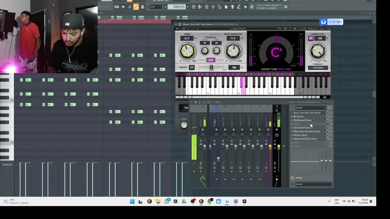Image resolution: width=390 pixels, height=219 pixels.
Task: Click the Waves Setup A button
Action: point(313,29)
